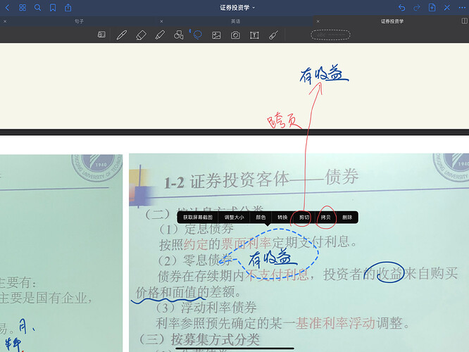
Task: Open the 证券投资学 title dropdown
Action: coord(237,8)
